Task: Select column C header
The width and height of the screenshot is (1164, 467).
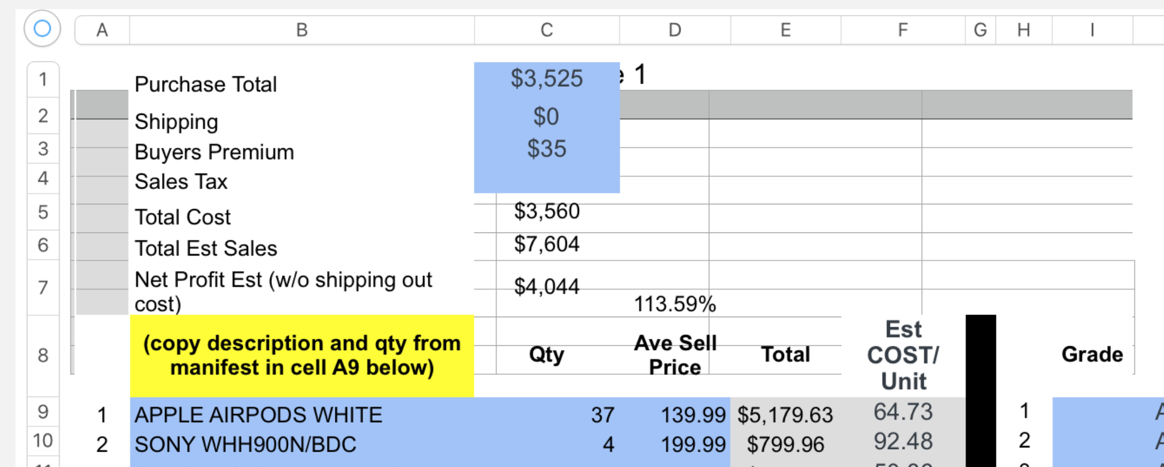Action: [x=546, y=30]
